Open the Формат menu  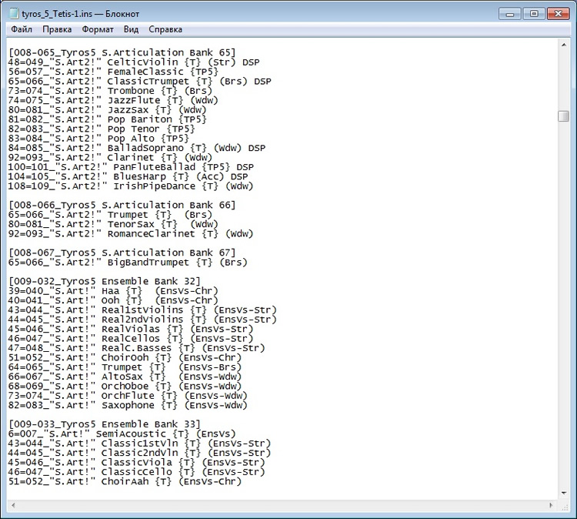[x=98, y=29]
